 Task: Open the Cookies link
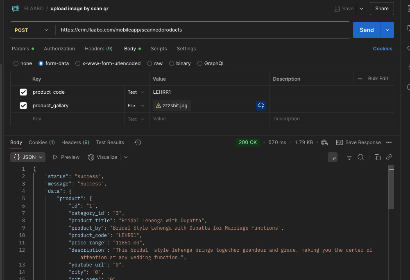click(x=382, y=49)
